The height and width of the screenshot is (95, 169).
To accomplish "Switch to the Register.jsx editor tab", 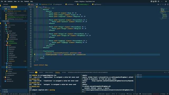I will [x=45, y=4].
